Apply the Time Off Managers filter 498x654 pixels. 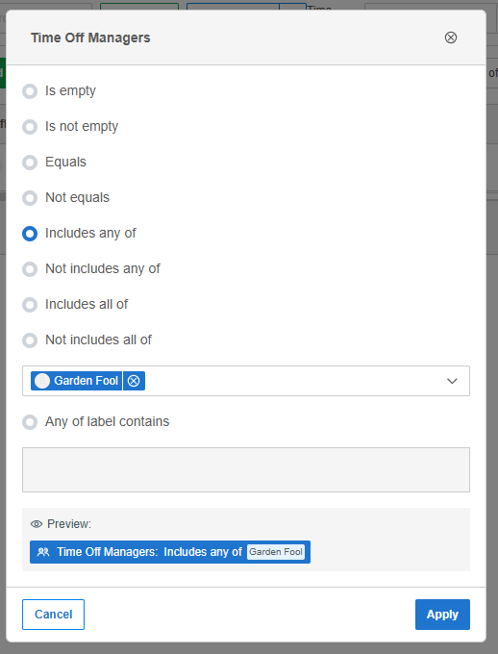tap(442, 615)
